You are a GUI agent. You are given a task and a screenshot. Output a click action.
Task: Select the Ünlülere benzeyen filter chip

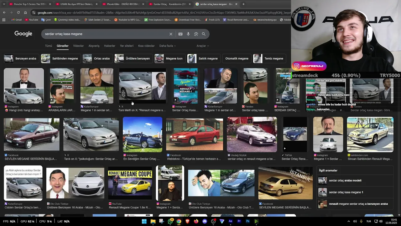point(133,58)
